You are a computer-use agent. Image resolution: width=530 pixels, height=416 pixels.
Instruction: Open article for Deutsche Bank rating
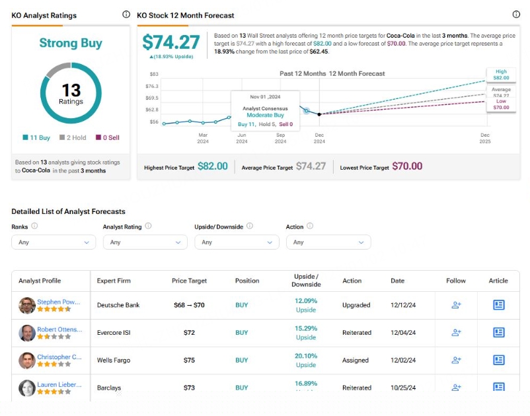pos(498,305)
